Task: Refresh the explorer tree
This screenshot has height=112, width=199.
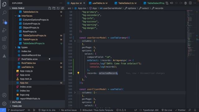Action: (58, 8)
